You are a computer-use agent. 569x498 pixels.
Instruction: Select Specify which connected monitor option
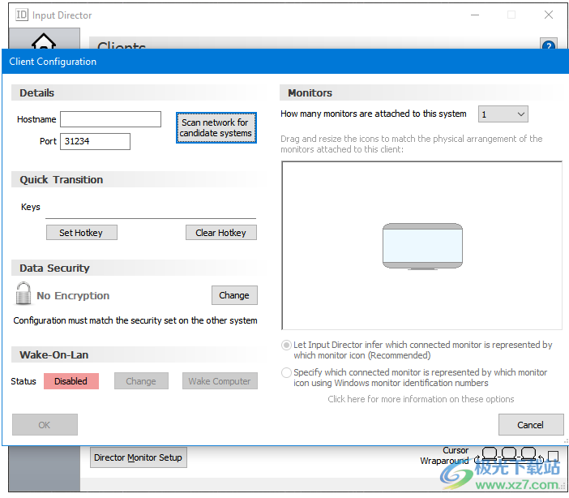tap(286, 372)
